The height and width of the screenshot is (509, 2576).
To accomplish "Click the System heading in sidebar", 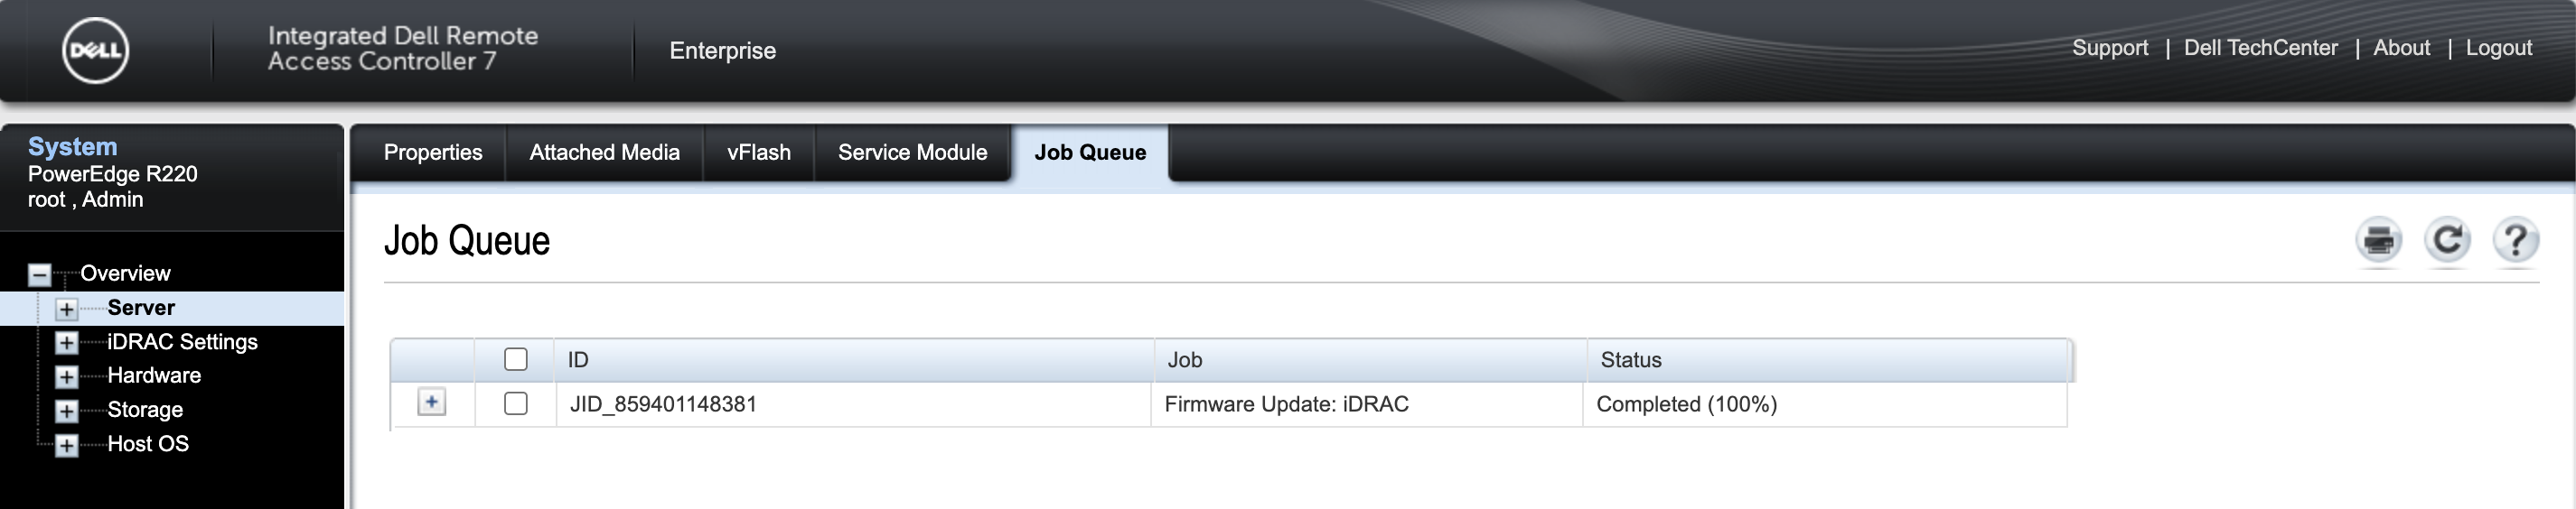I will pos(72,147).
